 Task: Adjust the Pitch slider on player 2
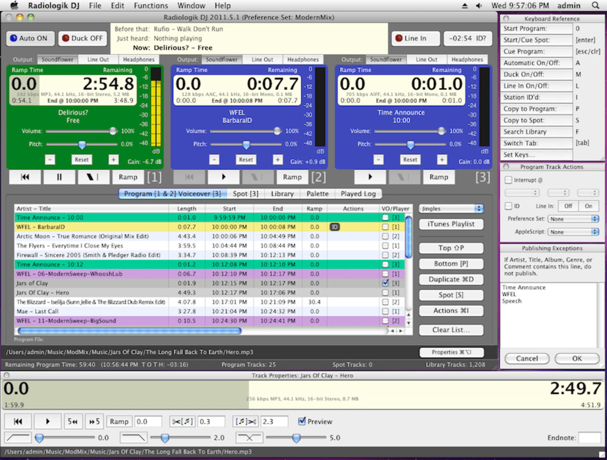point(246,145)
